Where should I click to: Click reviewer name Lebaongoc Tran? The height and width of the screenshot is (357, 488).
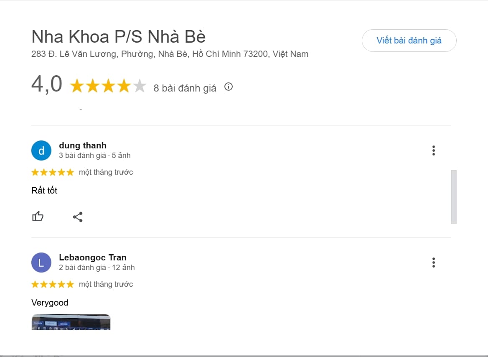click(93, 257)
